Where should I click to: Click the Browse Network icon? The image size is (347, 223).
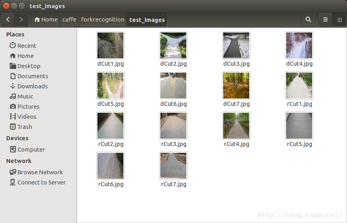coord(13,172)
